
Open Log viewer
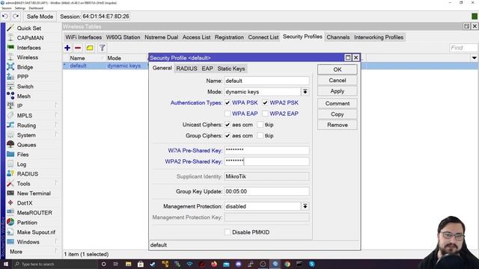(x=22, y=164)
